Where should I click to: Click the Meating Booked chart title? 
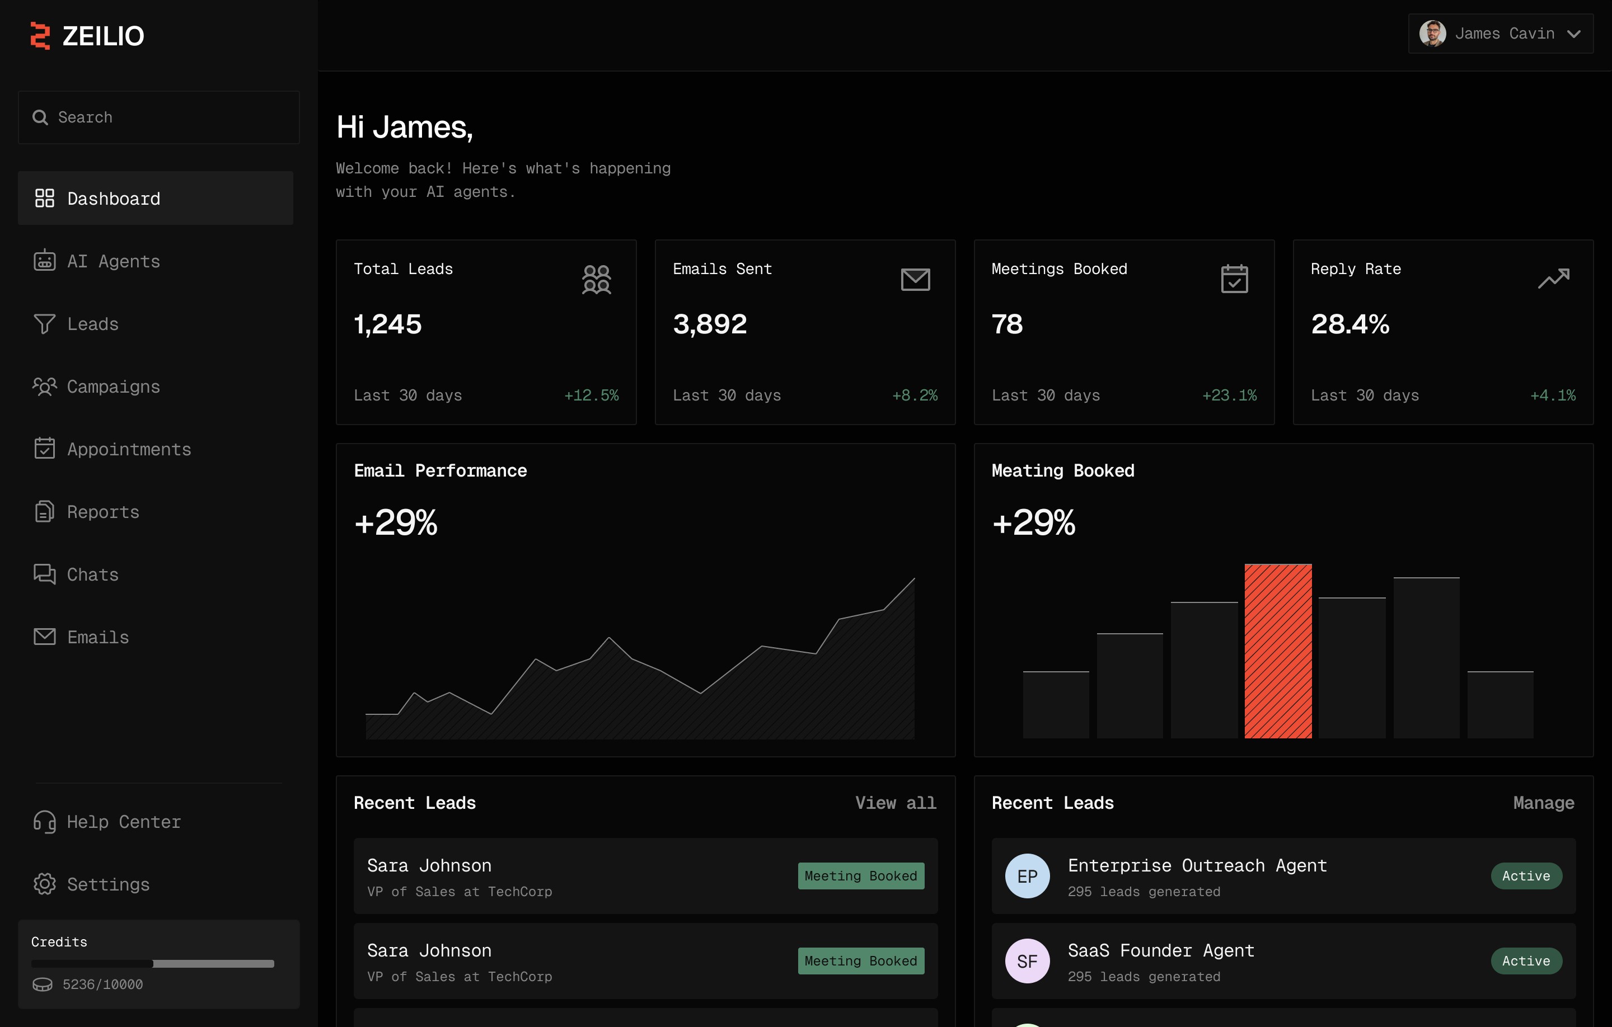pyautogui.click(x=1062, y=470)
